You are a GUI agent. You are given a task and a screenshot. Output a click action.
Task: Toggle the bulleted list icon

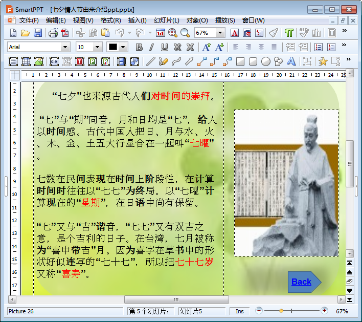click(319, 47)
